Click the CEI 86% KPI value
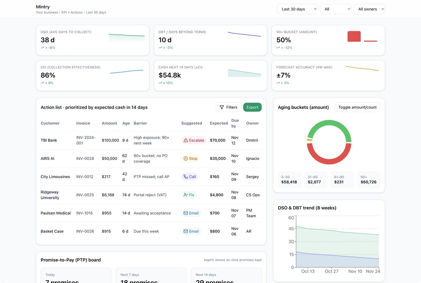Image resolution: width=421 pixels, height=283 pixels. pyautogui.click(x=48, y=75)
